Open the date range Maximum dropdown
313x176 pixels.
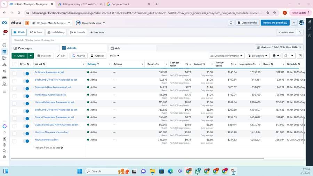(x=279, y=47)
